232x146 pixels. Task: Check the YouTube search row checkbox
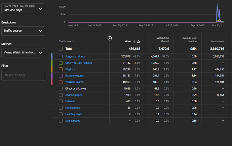[61, 82]
